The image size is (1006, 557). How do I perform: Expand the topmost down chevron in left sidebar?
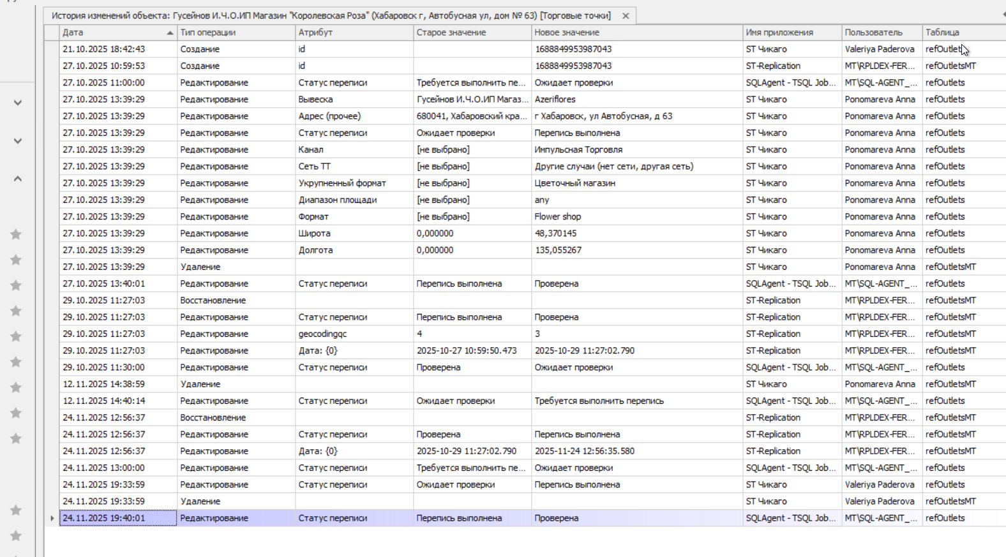(18, 103)
